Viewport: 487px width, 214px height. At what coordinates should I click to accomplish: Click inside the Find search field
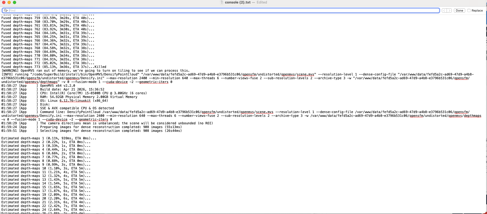coord(215,10)
